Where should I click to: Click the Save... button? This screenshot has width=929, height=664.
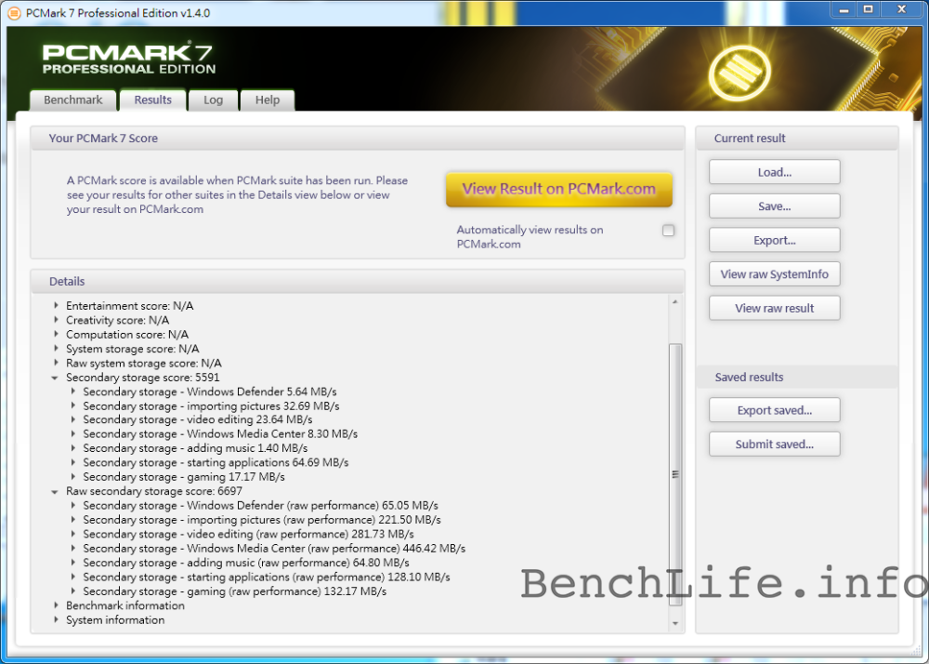point(775,206)
